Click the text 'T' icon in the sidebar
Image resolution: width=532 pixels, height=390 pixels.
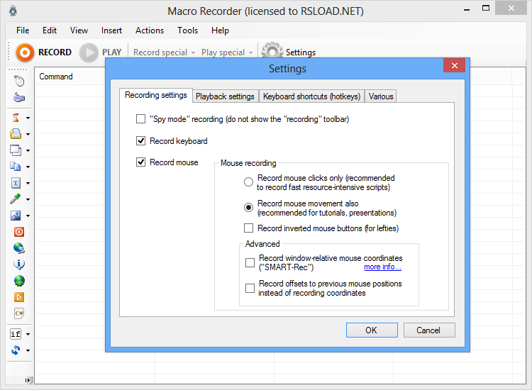16,183
